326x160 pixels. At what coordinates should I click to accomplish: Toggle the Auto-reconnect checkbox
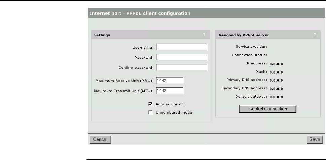[x=151, y=104]
